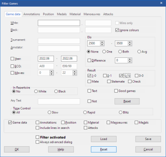
Task: Select Rapid time control
Action: pos(85,112)
